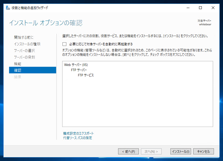Select the highlighted 確認 step
This screenshot has width=223, height=161.
click(x=33, y=70)
